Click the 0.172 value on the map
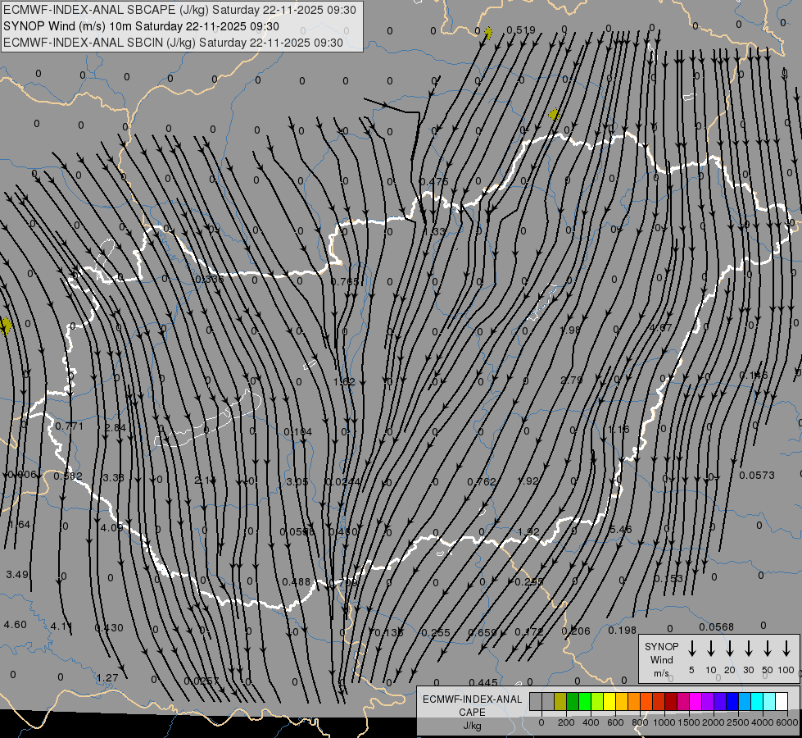 tap(529, 632)
